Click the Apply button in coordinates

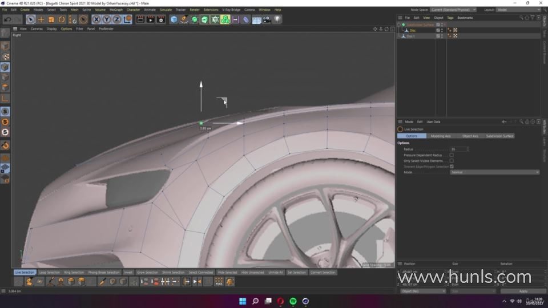523,291
